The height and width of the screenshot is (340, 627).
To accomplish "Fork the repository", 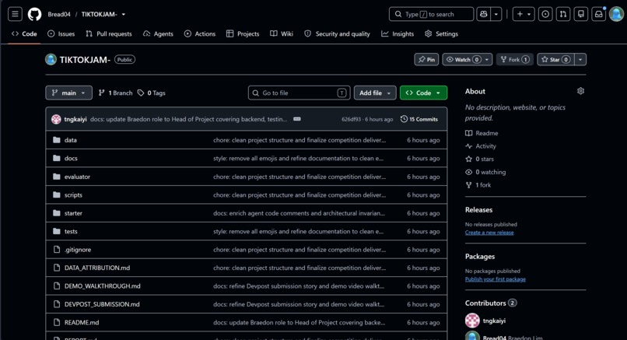I will tap(515, 59).
